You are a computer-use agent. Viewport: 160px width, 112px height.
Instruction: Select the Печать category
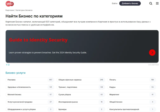(x=113, y=80)
